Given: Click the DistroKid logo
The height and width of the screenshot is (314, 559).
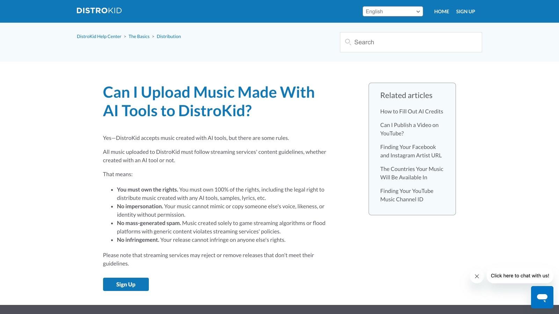Looking at the screenshot, I should coord(99,10).
